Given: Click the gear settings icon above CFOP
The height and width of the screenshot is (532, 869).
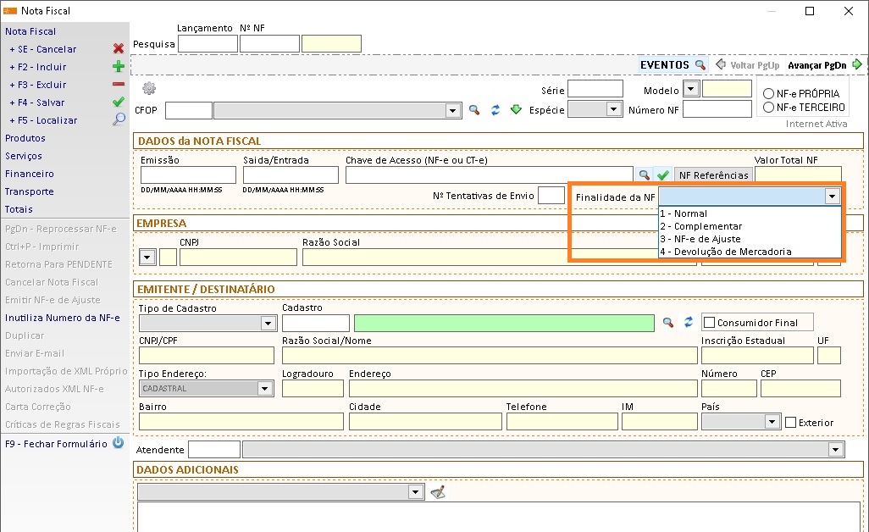Looking at the screenshot, I should click(x=149, y=89).
